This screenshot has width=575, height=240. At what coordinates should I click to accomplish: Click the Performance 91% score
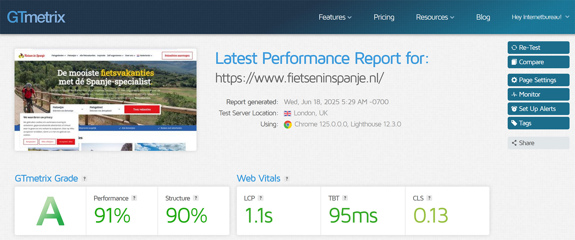[x=112, y=215]
